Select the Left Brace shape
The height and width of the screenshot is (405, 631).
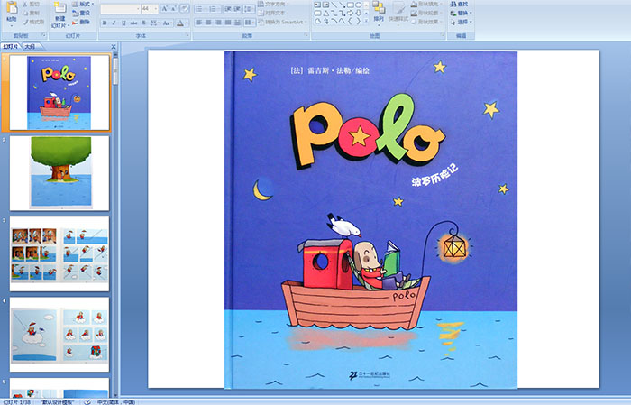click(350, 21)
